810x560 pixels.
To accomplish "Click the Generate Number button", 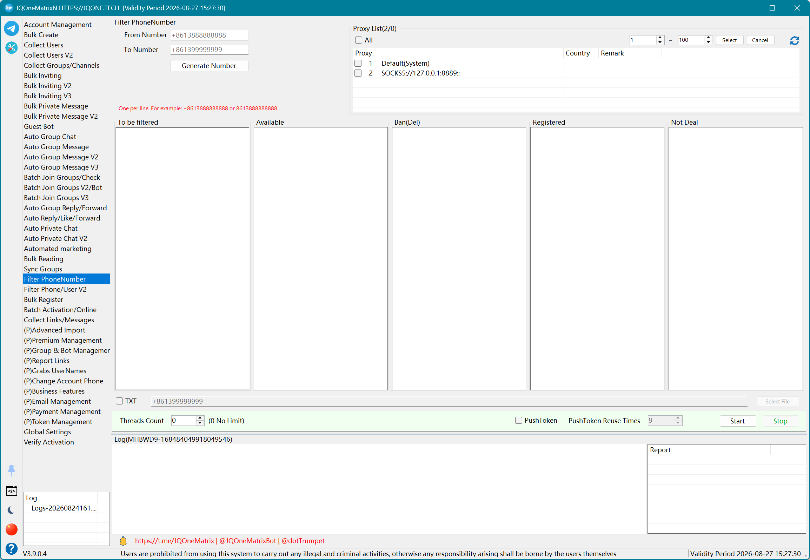I will (x=209, y=66).
